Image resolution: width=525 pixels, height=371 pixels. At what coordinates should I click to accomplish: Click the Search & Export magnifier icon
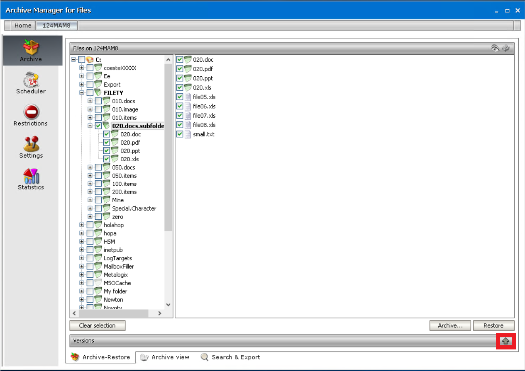[x=205, y=357]
